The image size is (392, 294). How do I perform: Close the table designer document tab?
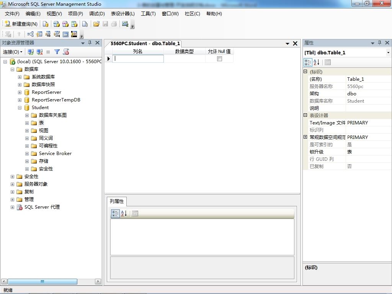click(x=295, y=44)
